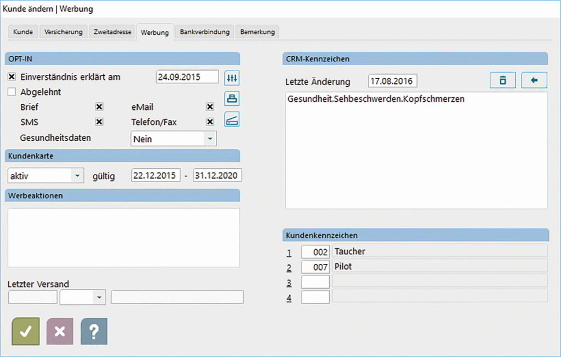
Task: Click Kundenkennzeichen link number 3
Action: (x=289, y=283)
